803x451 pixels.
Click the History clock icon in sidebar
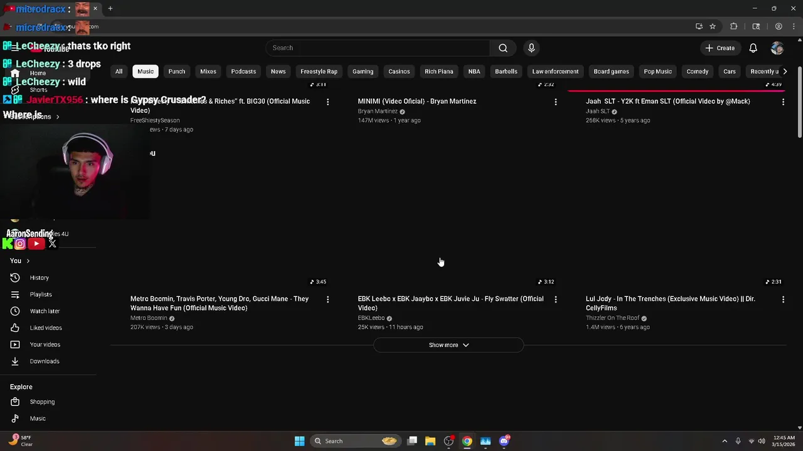coord(15,277)
